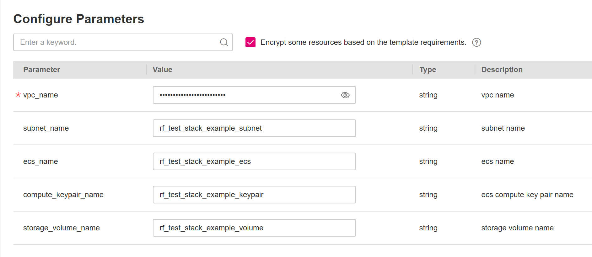592x257 pixels.
Task: Open the encryption help question-mark icon
Action: click(x=476, y=42)
